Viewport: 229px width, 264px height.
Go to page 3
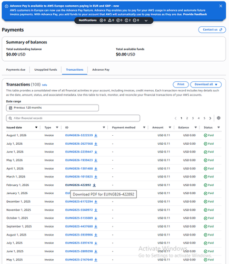pyautogui.click(x=193, y=118)
